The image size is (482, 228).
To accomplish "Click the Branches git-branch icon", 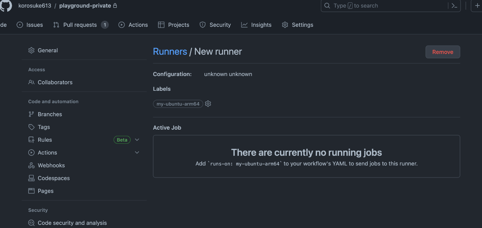I will 31,114.
